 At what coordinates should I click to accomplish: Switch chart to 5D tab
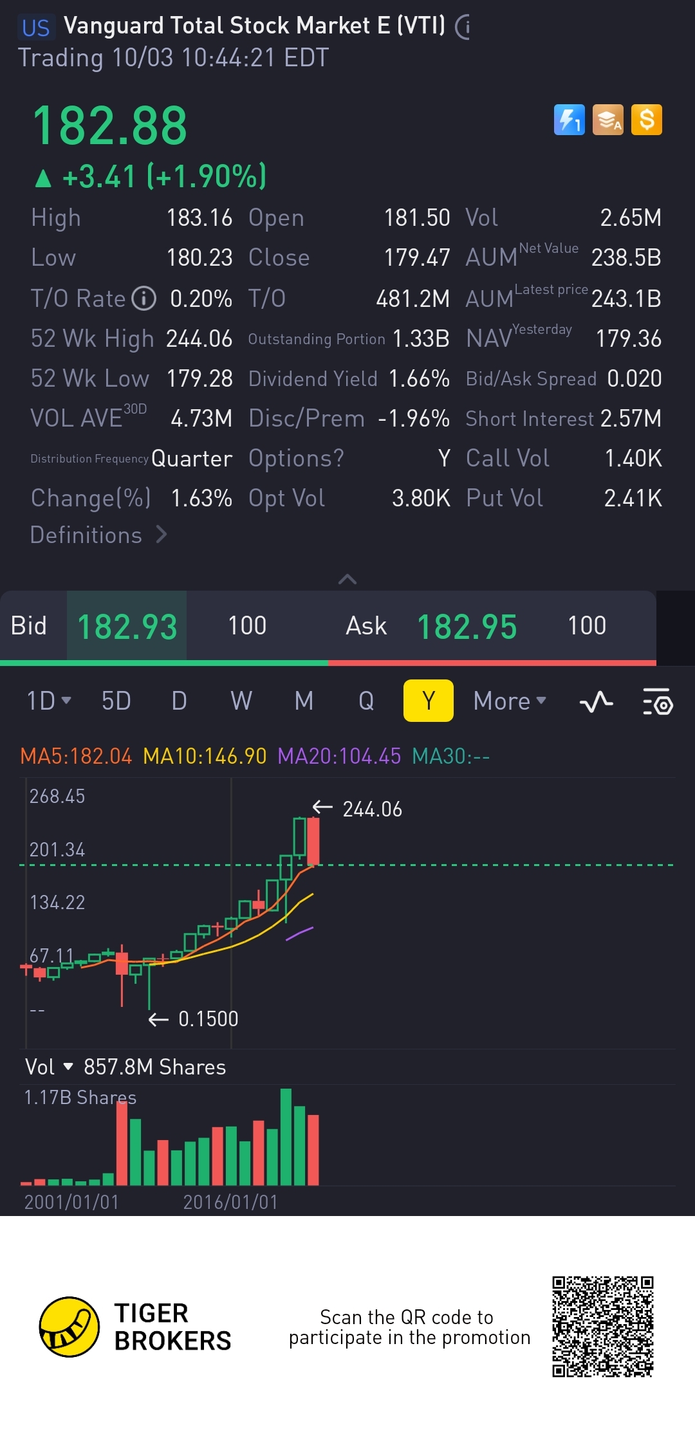[x=116, y=701]
